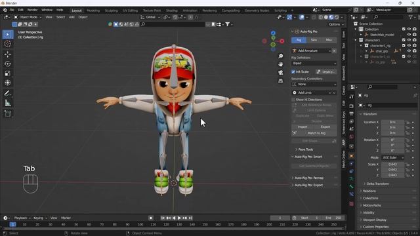The width and height of the screenshot is (420, 236).
Task: Switch to the Shading workspace tab
Action: click(172, 10)
